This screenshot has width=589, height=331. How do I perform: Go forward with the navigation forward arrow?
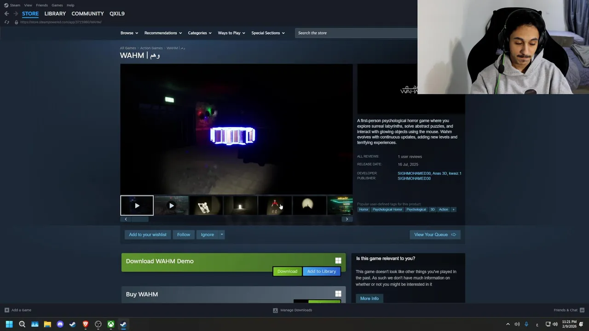(16, 14)
